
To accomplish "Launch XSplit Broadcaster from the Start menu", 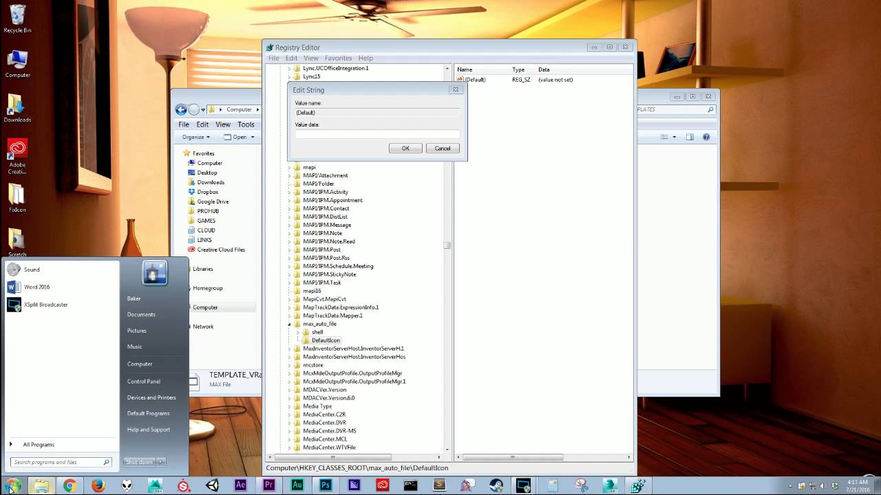I will [x=45, y=305].
